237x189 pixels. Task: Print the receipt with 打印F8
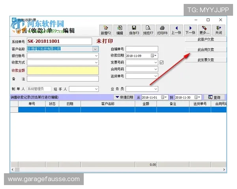pyautogui.click(x=162, y=30)
